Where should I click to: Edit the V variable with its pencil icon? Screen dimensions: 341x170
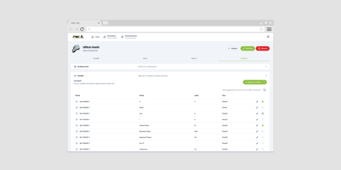pos(257,102)
